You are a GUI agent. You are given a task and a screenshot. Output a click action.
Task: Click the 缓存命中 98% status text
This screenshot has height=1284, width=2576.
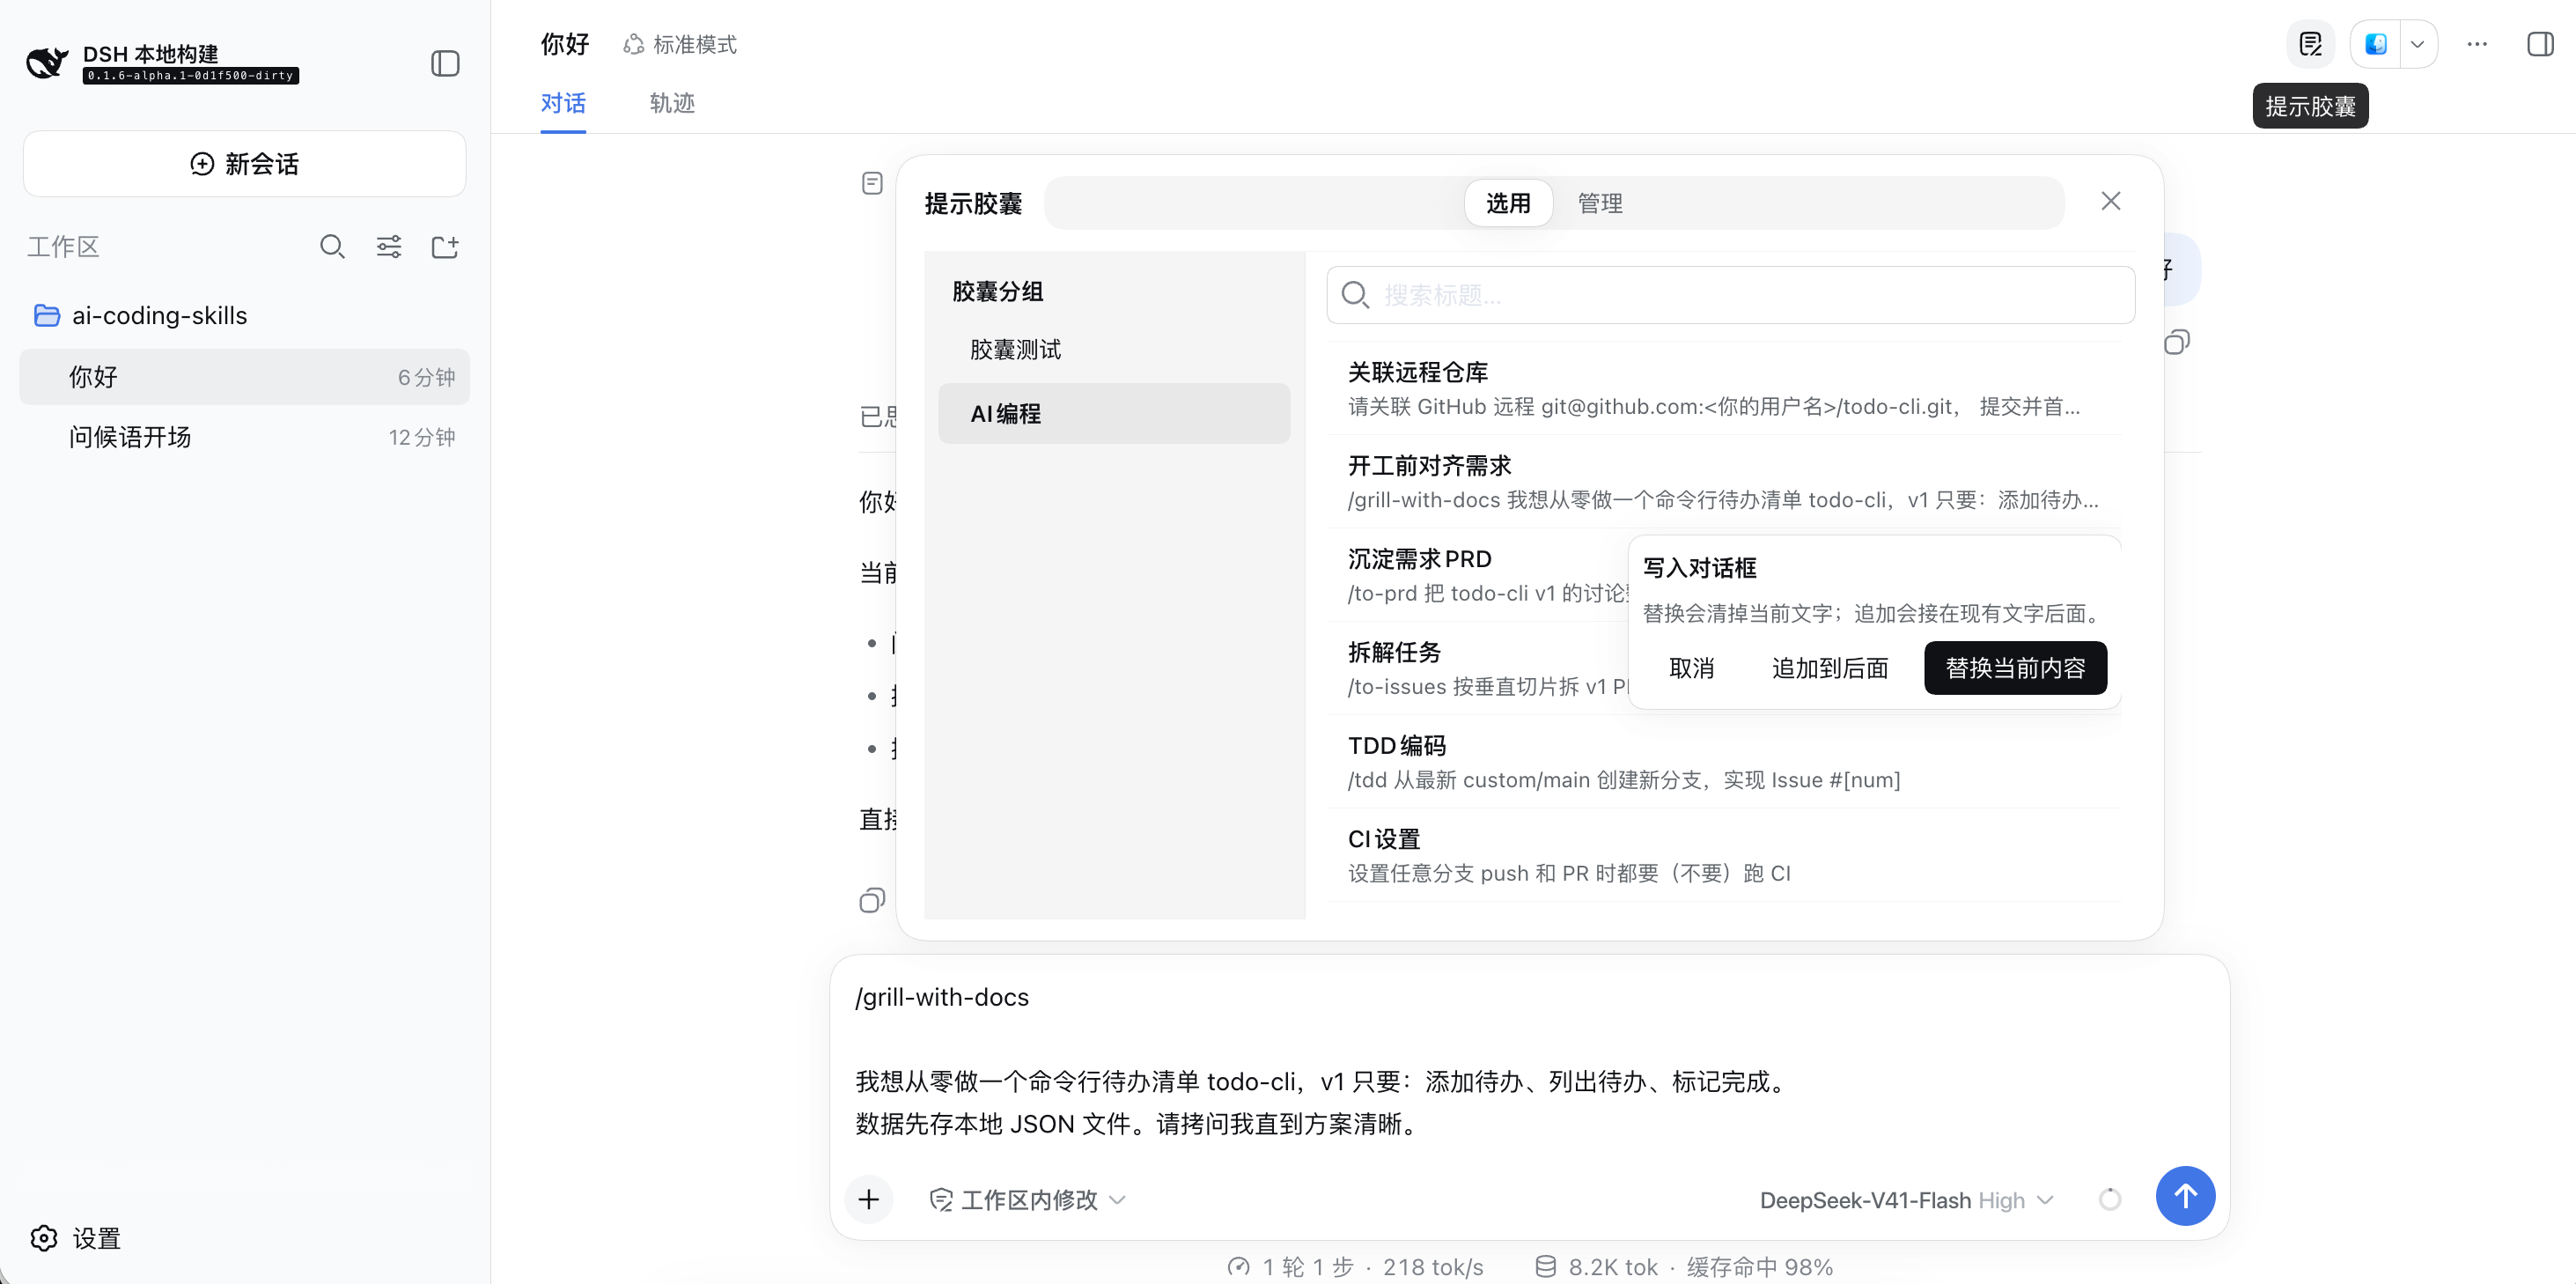click(x=1759, y=1266)
